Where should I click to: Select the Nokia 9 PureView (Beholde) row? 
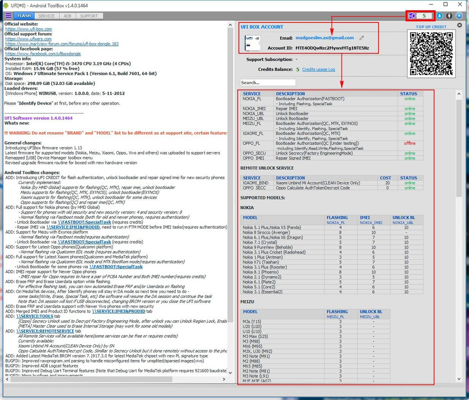click(332, 247)
